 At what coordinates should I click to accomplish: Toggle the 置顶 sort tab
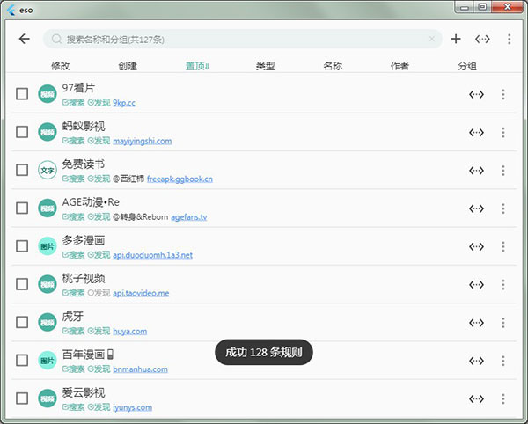pos(197,66)
